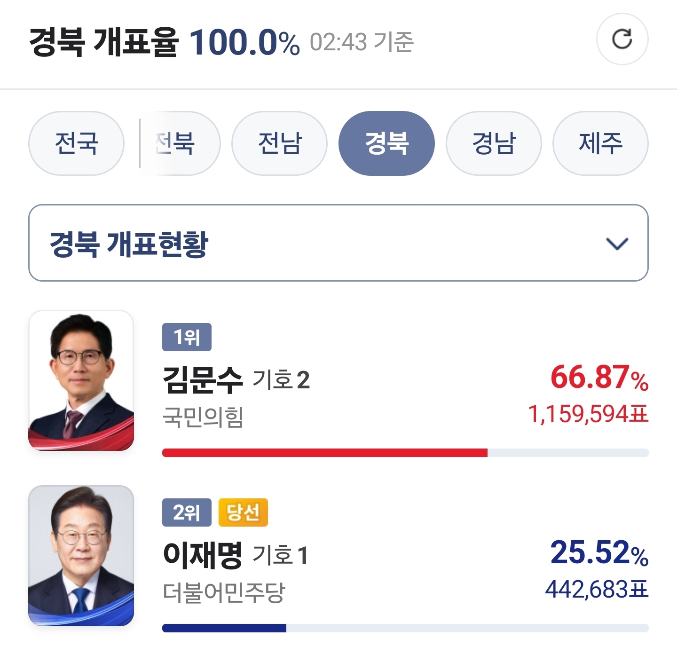Select the 경북 region tab

point(386,143)
